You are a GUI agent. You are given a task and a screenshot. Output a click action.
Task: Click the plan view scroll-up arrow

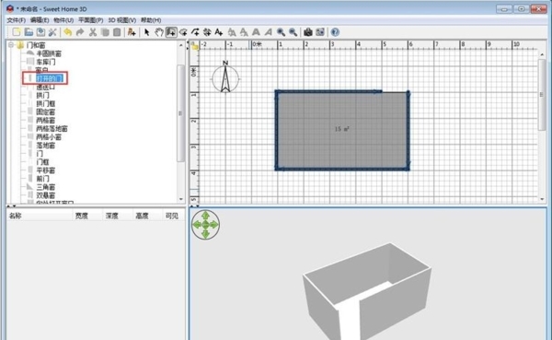542,54
